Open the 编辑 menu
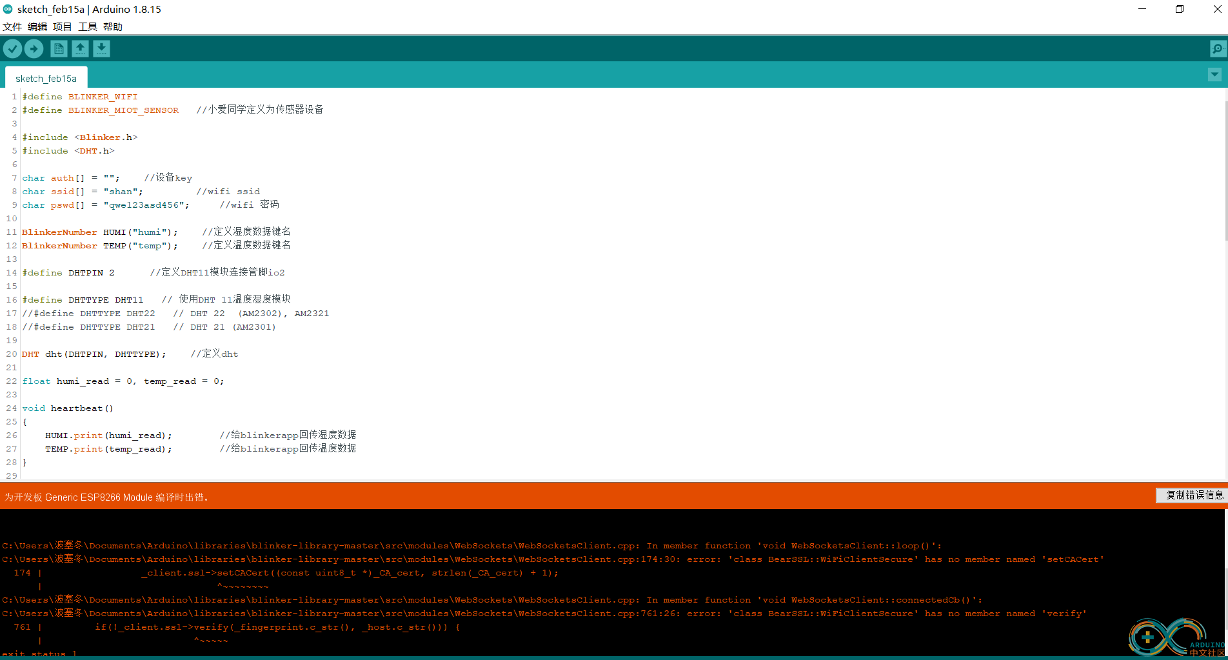Image resolution: width=1228 pixels, height=660 pixels. pyautogui.click(x=37, y=26)
